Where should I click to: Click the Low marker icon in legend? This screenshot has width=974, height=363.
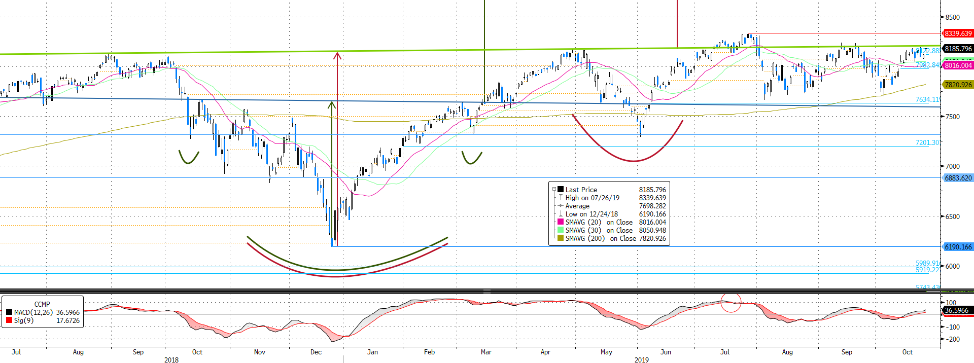click(561, 214)
